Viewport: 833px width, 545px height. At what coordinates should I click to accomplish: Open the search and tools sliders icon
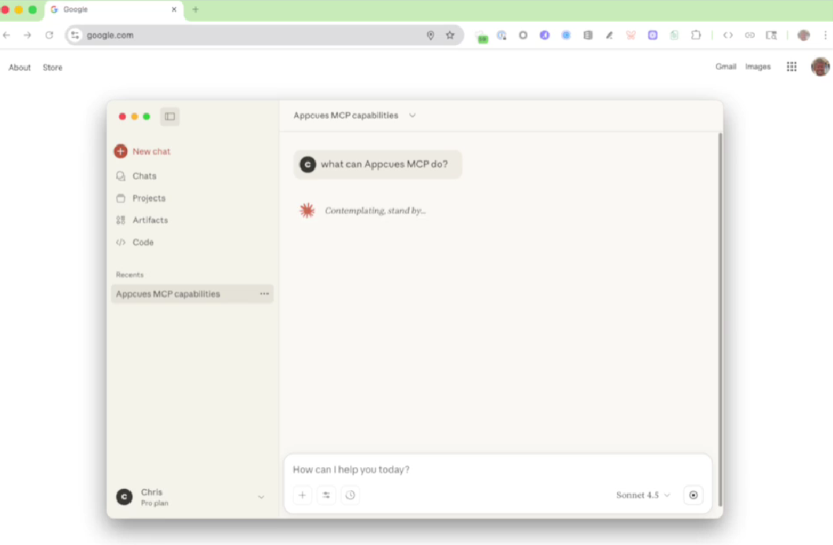[326, 495]
